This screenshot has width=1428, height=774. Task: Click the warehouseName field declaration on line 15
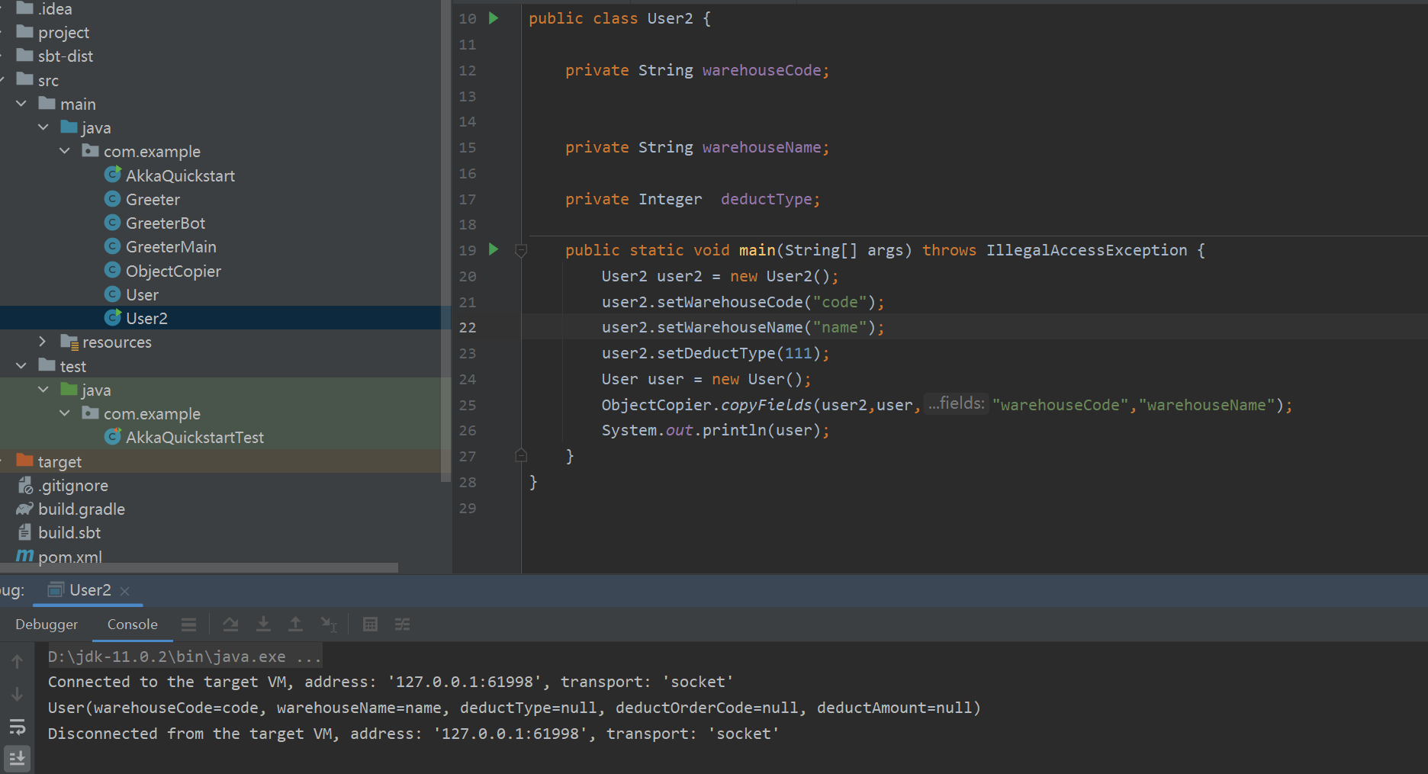tap(761, 147)
